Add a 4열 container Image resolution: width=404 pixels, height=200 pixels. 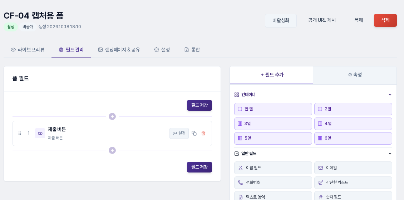(353, 124)
